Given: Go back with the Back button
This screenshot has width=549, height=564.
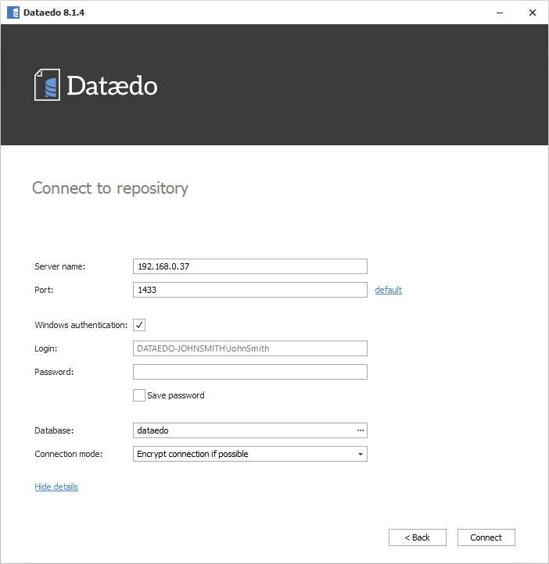Looking at the screenshot, I should click(417, 537).
